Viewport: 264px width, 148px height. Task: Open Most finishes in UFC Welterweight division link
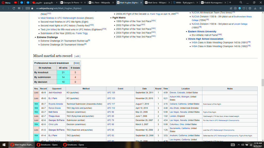click(x=62, y=18)
